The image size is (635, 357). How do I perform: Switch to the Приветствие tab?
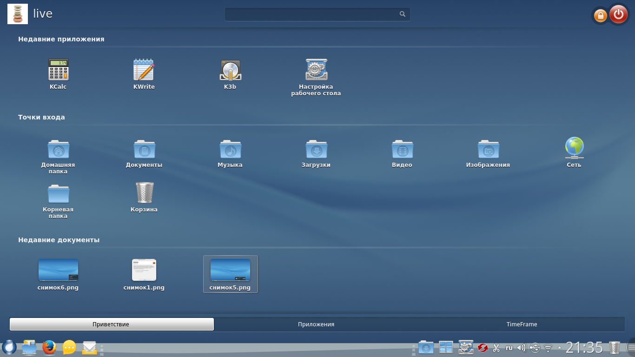[111, 324]
